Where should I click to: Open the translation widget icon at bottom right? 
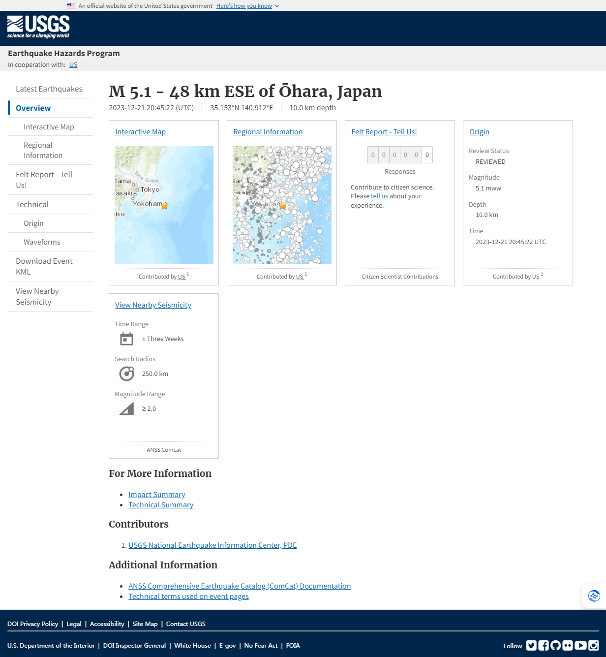(594, 596)
